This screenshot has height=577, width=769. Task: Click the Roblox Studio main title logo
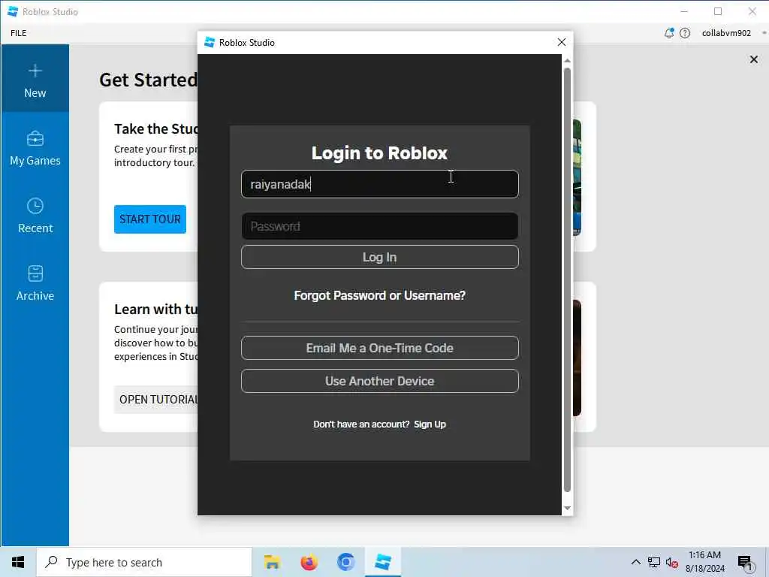coord(13,11)
